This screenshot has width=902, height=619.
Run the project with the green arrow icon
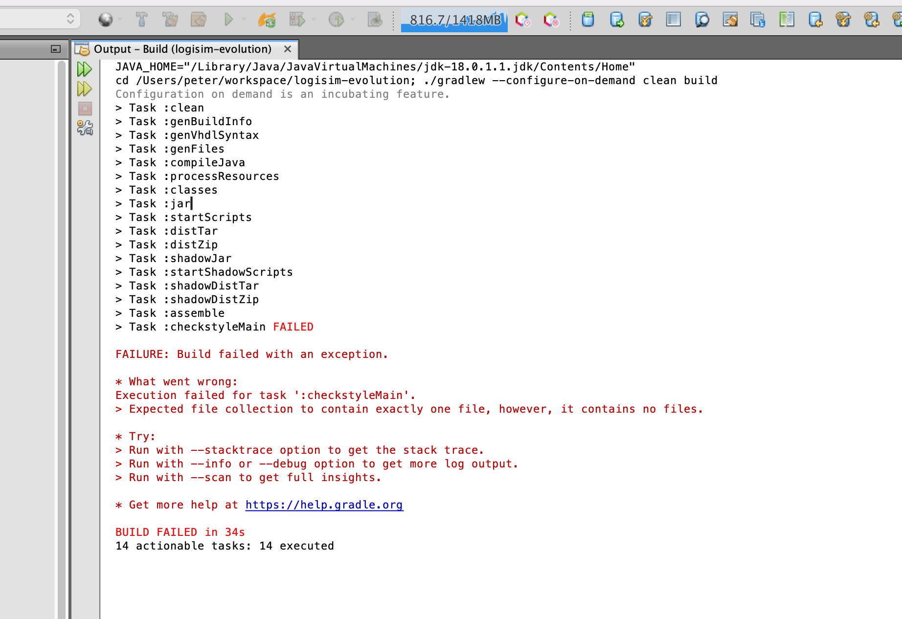229,20
